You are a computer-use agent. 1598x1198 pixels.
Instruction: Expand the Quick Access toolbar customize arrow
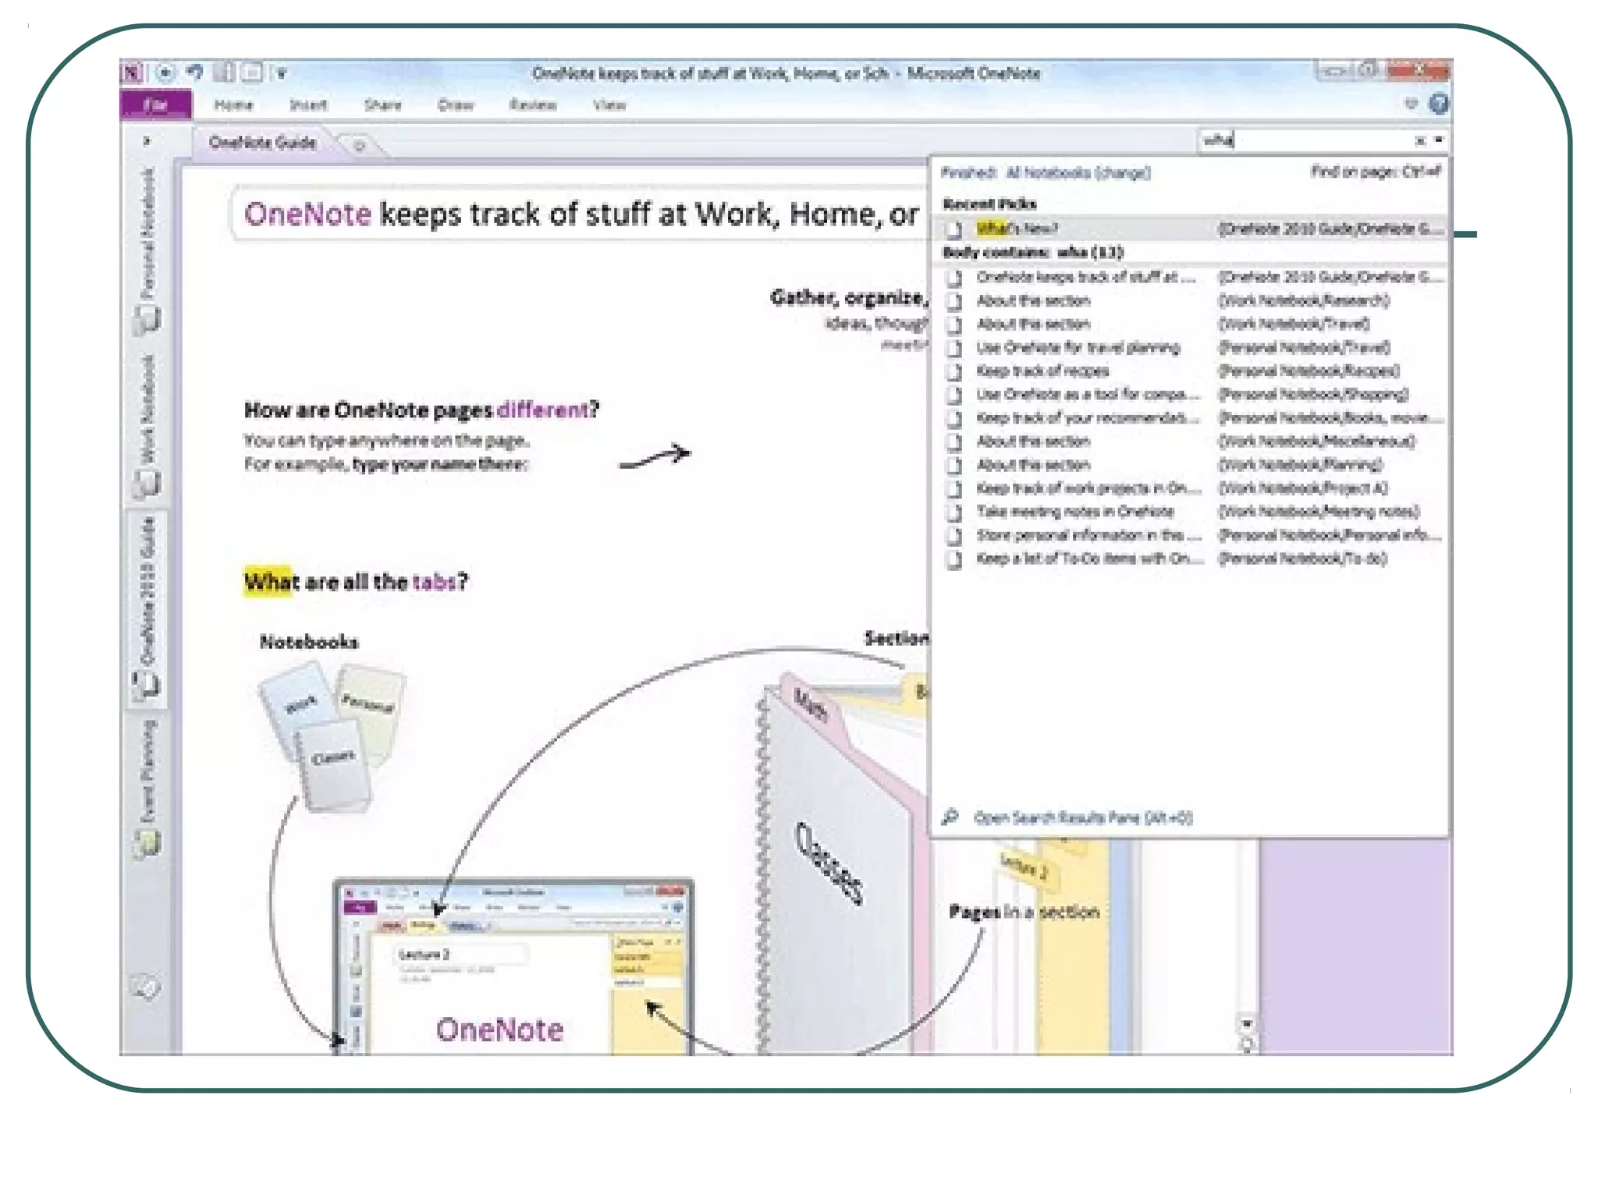[x=282, y=73]
